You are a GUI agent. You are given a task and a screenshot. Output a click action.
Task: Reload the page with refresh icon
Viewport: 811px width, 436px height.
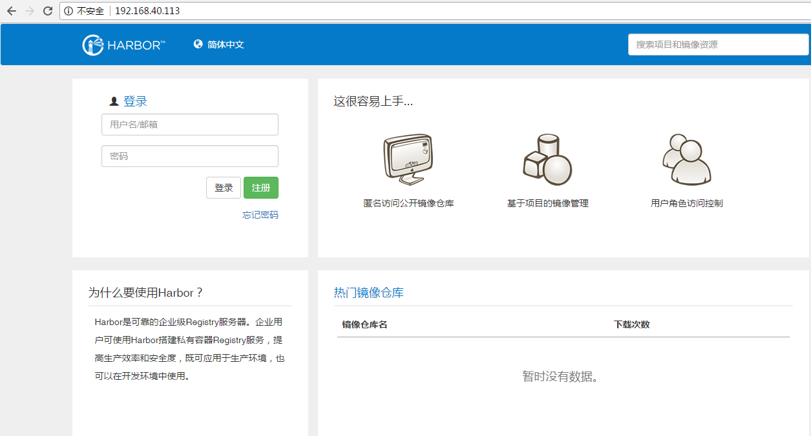pos(47,11)
